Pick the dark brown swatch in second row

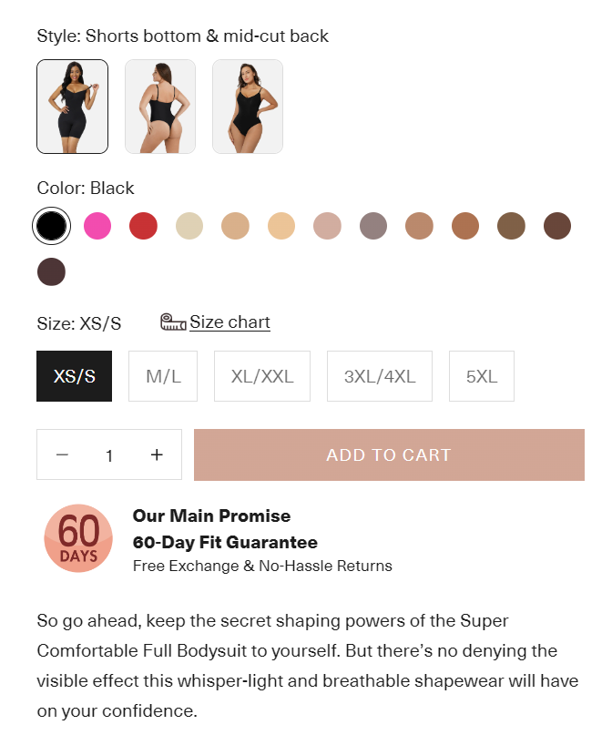[x=51, y=271]
